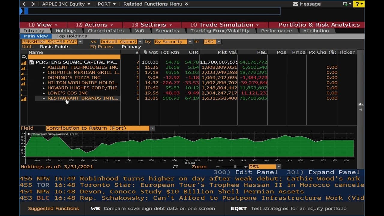This screenshot has height=216, width=384.
Task: Open the PORT function dropdown
Action: (106, 4)
